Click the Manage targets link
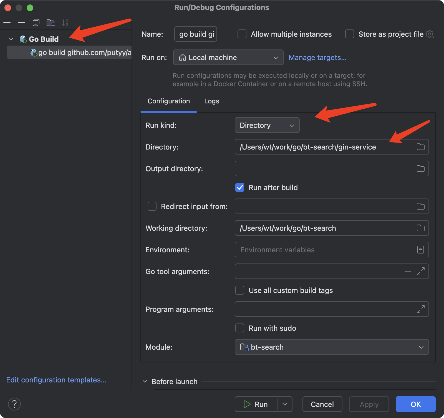The width and height of the screenshot is (444, 418). coord(317,58)
